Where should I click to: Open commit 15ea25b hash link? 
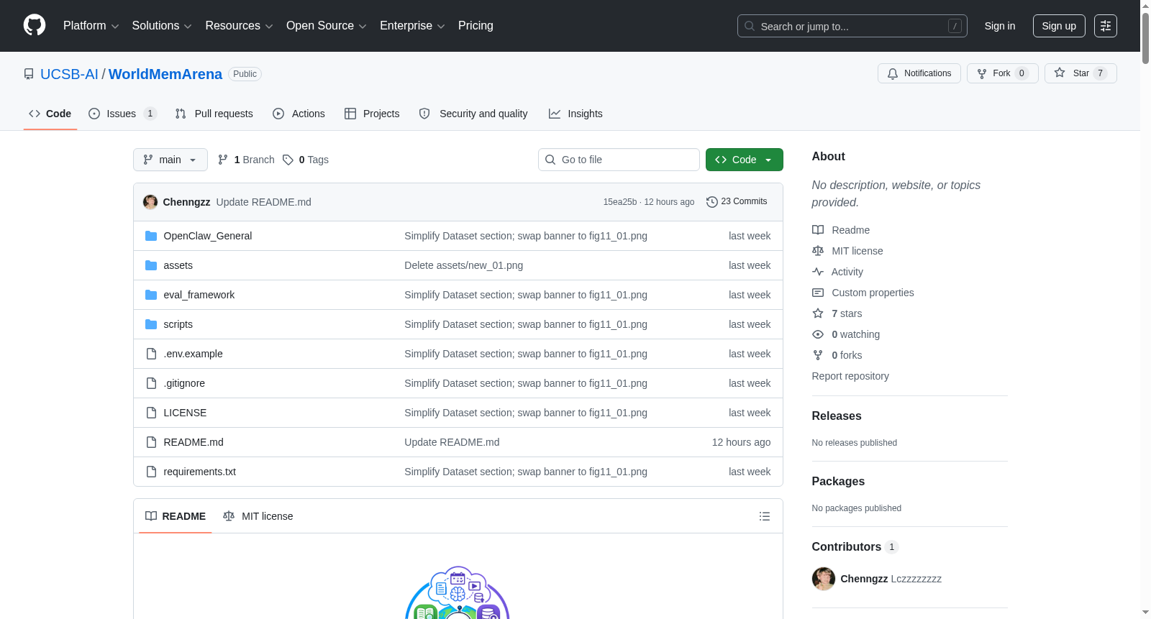620,202
